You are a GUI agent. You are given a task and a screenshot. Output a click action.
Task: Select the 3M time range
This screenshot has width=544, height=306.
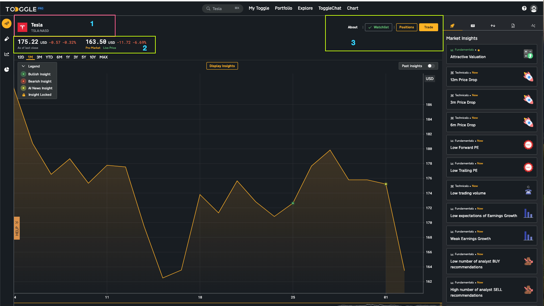[39, 57]
